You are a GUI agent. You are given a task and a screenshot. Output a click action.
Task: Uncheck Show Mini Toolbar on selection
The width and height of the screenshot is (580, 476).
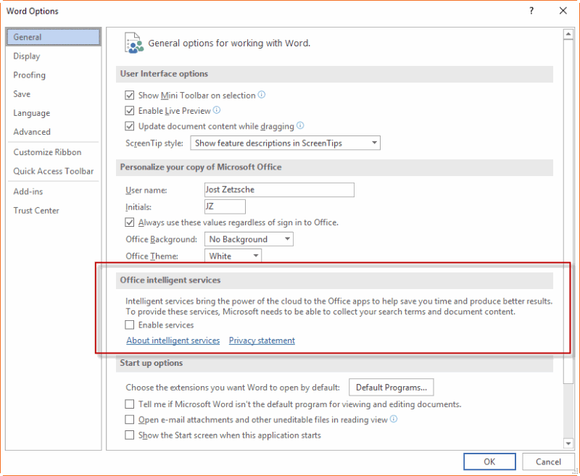tap(130, 96)
